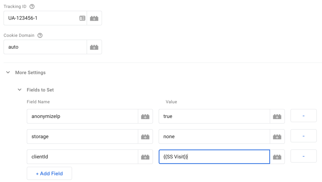Open variable picker for {{SS Visit}} value
The width and height of the screenshot is (322, 182).
click(277, 157)
